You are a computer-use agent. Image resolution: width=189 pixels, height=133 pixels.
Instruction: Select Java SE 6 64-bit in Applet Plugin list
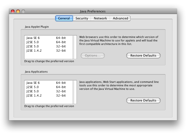click(x=46, y=38)
